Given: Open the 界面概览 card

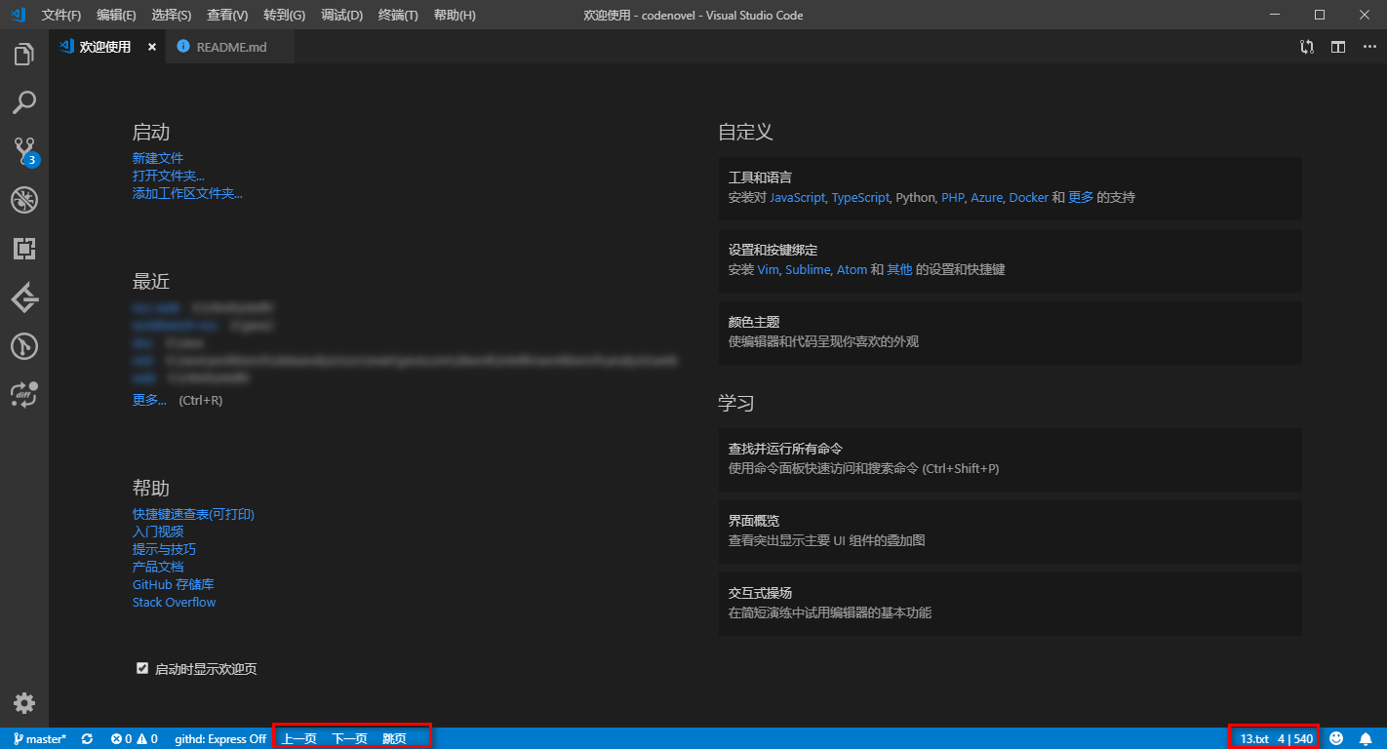Looking at the screenshot, I should coord(1011,531).
